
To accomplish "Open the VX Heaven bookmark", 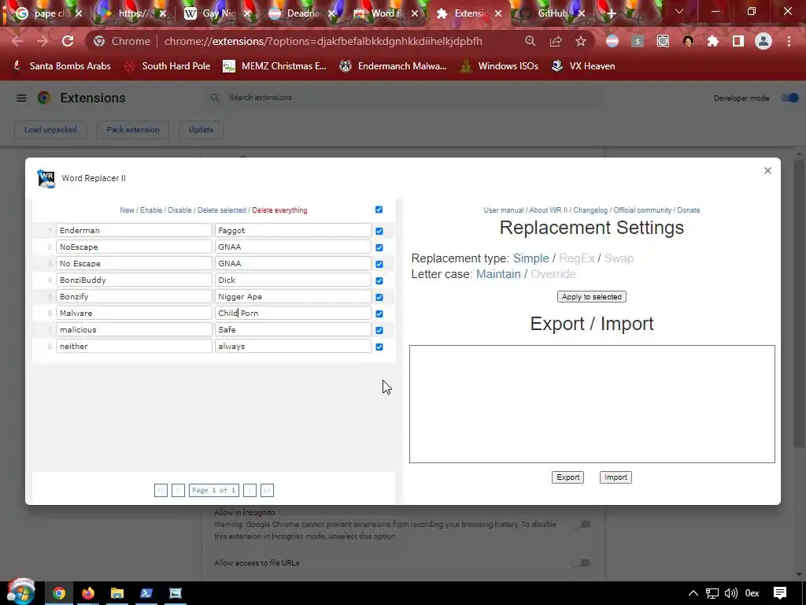I will [x=583, y=66].
